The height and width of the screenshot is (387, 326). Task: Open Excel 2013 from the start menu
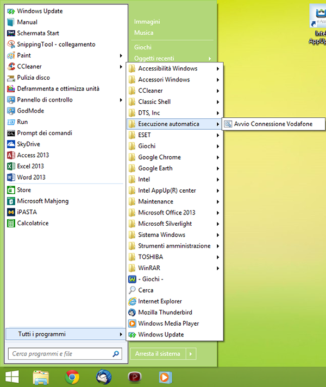pos(30,166)
